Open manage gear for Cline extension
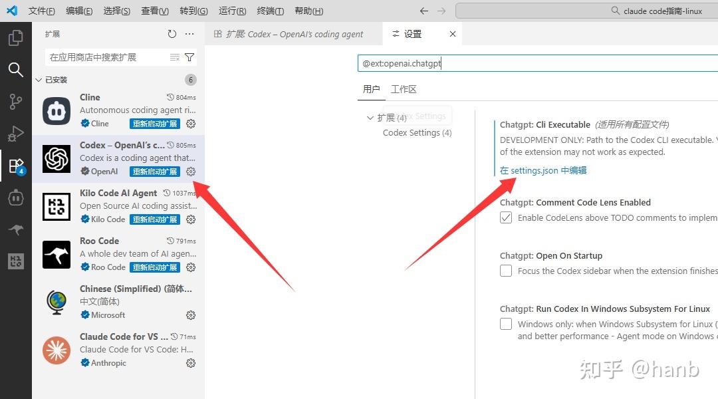 191,124
